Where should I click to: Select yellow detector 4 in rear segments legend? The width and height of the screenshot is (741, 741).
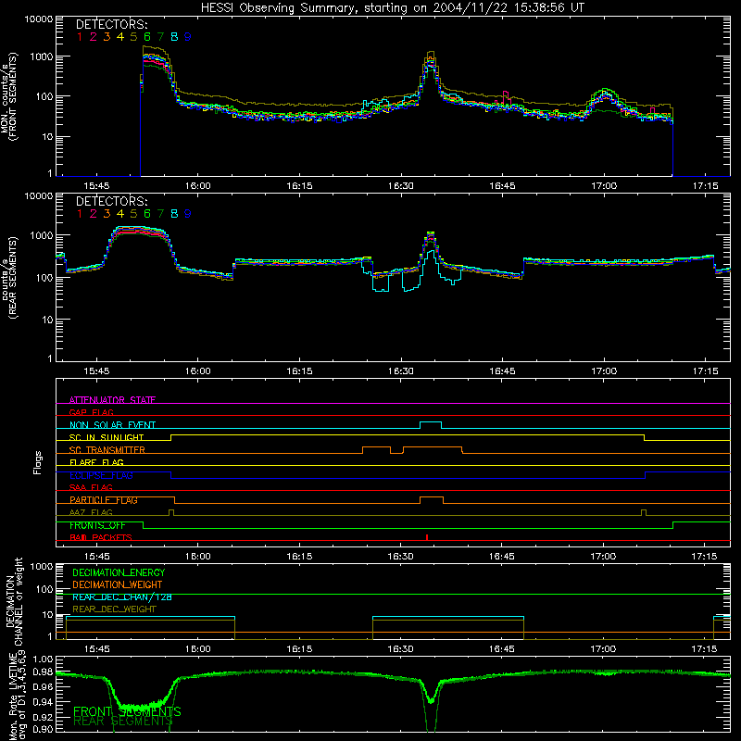pyautogui.click(x=120, y=214)
